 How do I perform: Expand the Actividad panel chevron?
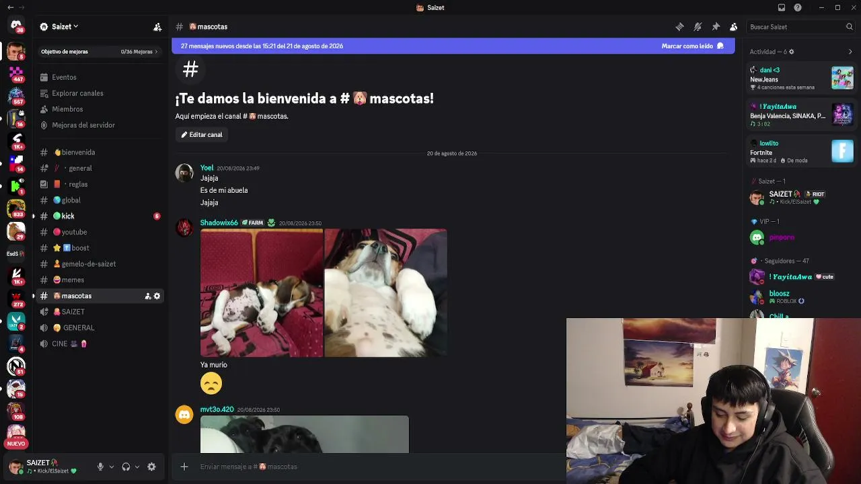(850, 52)
